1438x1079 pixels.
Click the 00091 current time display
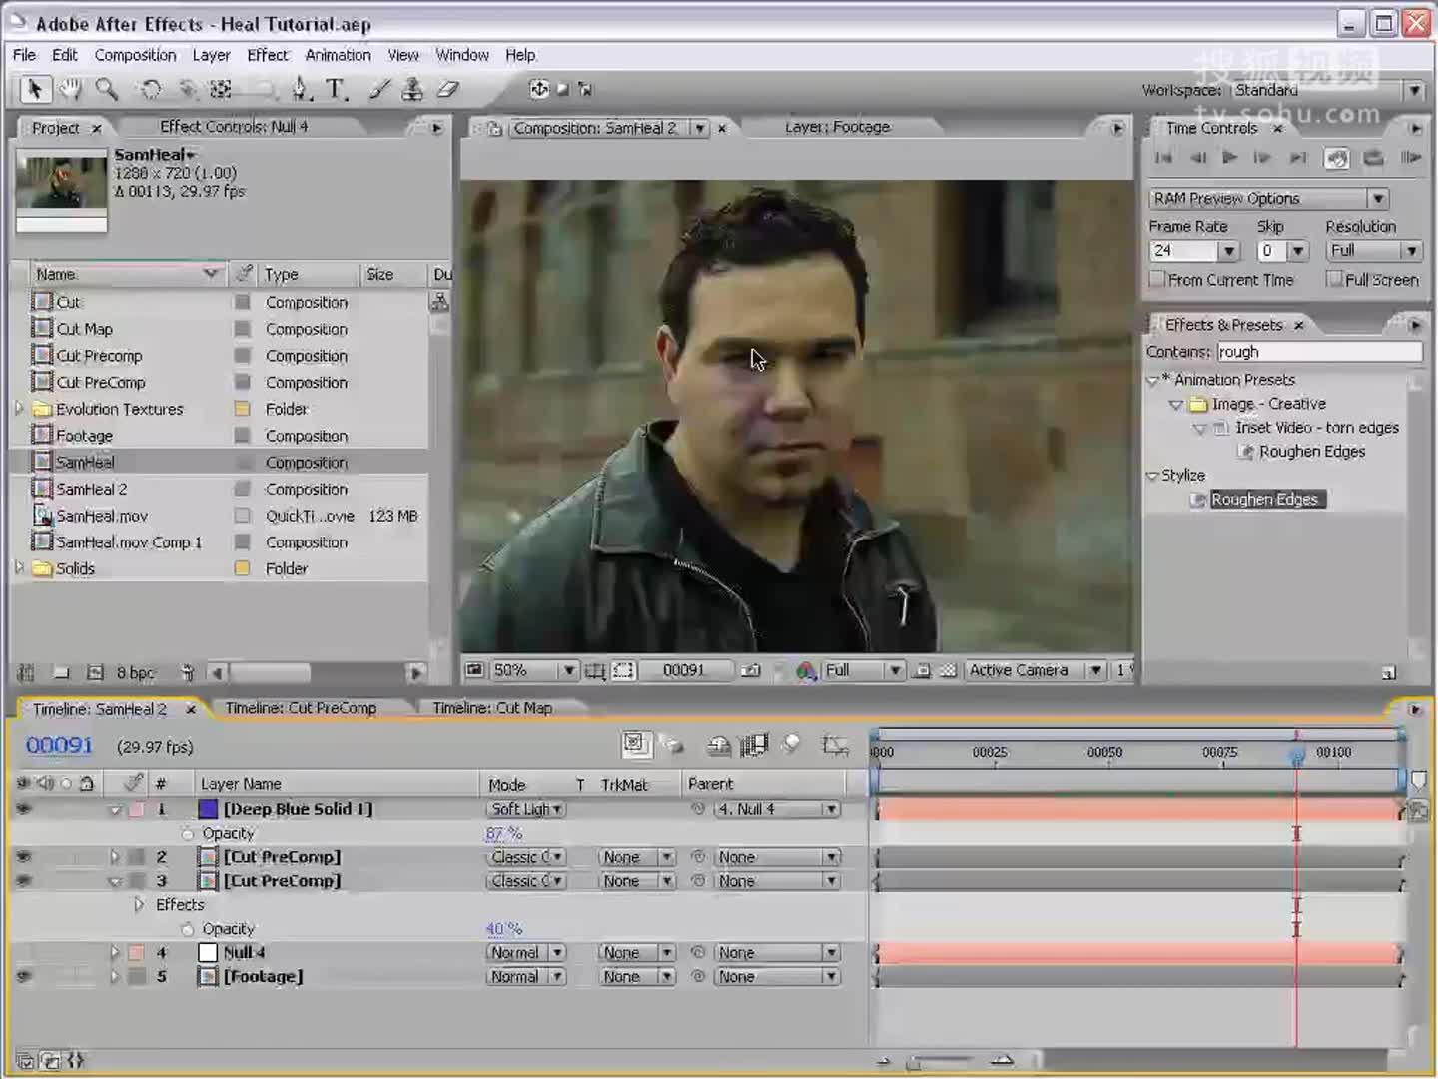(59, 746)
